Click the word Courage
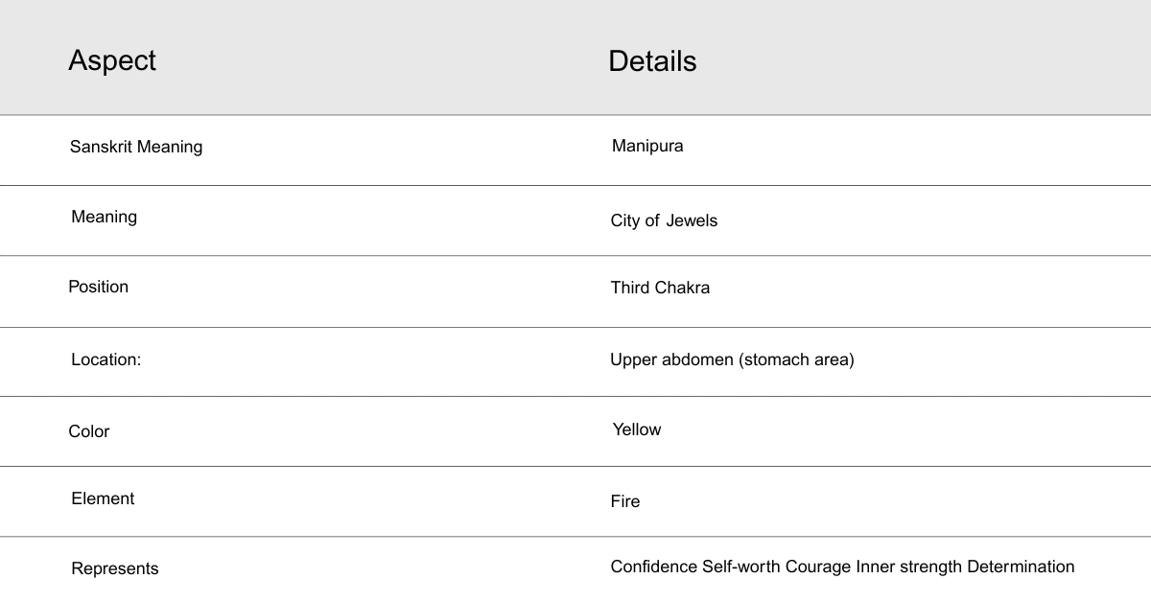The width and height of the screenshot is (1151, 602). click(818, 567)
